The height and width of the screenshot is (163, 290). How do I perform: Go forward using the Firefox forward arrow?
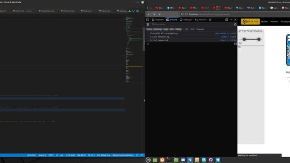click(154, 14)
